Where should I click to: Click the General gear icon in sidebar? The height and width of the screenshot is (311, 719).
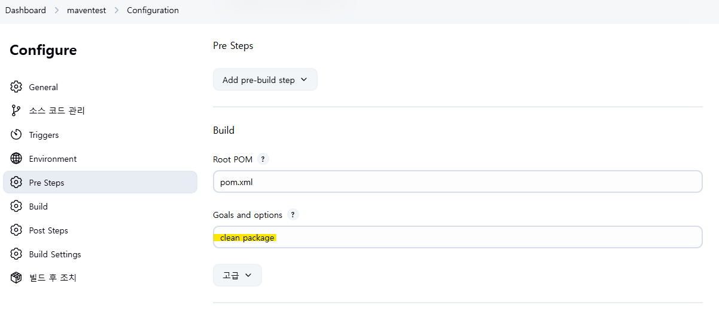pyautogui.click(x=16, y=87)
